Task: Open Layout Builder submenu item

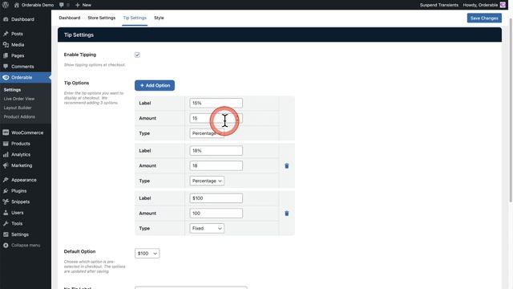Action: click(18, 108)
